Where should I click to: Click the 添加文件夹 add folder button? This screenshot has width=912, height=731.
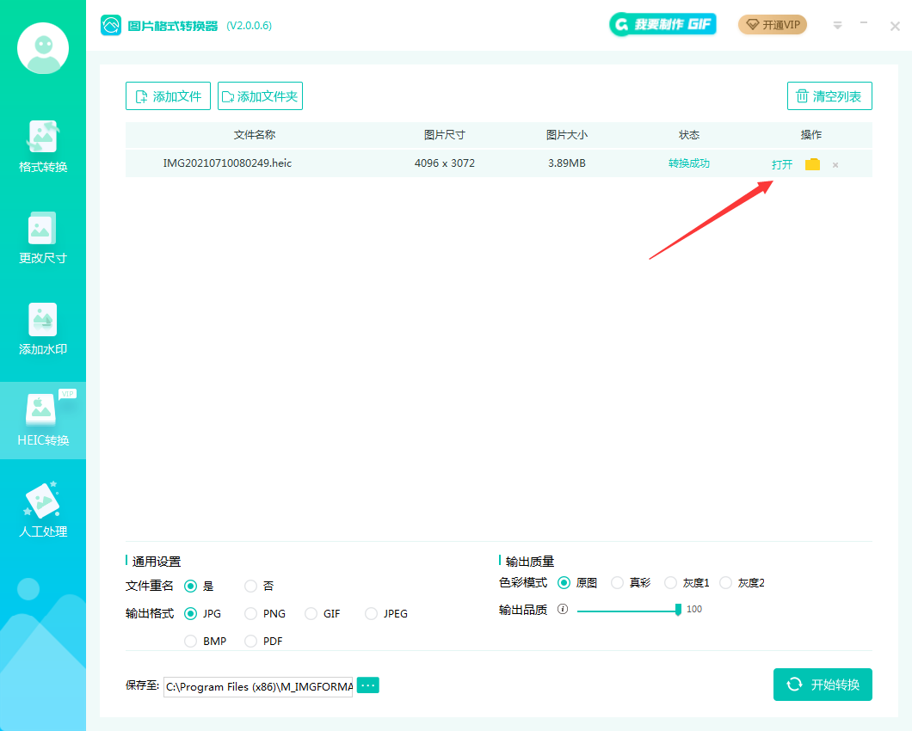tap(260, 96)
